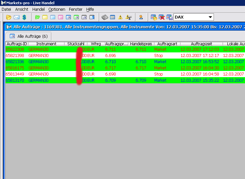Open the Hilfe menu
245x179 pixels.
point(90,9)
